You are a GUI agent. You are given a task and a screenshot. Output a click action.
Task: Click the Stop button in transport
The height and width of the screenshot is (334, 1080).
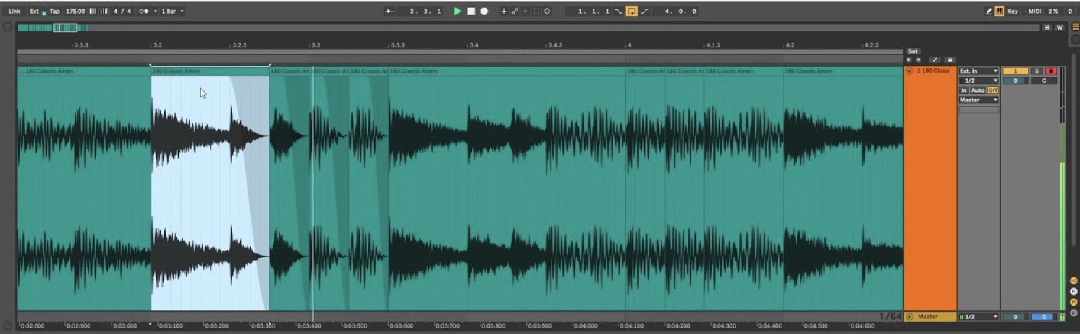tap(471, 11)
